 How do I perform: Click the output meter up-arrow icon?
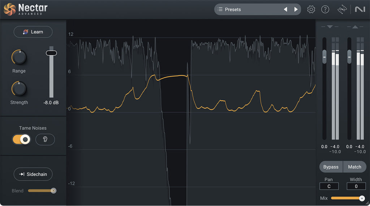pyautogui.click(x=355, y=27)
